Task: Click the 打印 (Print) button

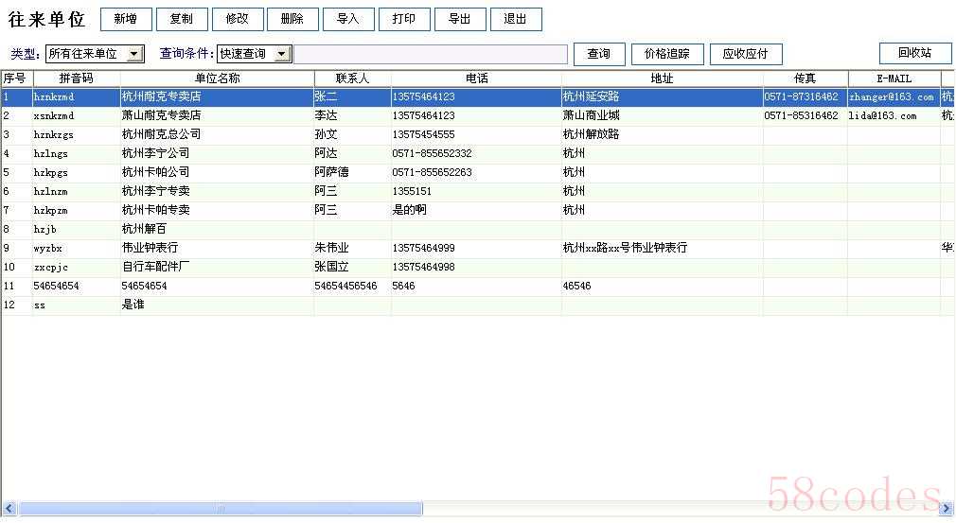Action: [x=404, y=19]
